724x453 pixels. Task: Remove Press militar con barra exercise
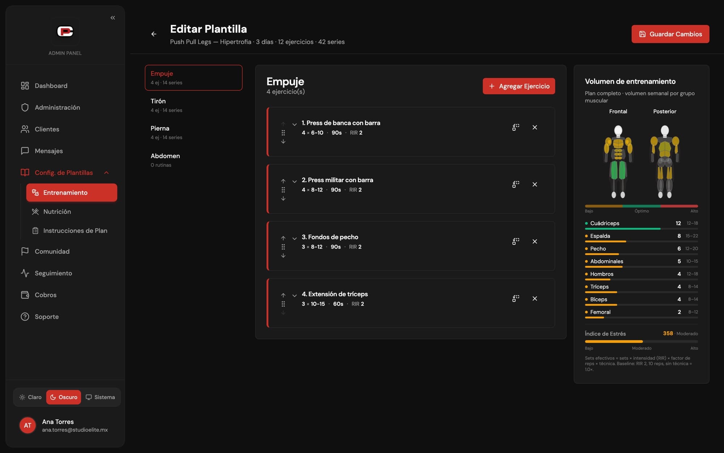[535, 184]
